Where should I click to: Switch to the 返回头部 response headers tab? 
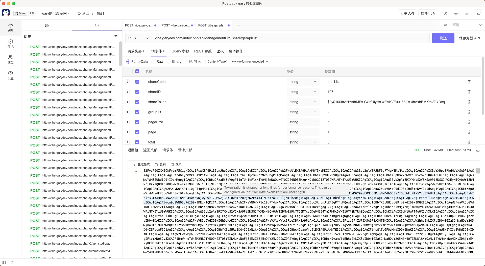pos(150,150)
